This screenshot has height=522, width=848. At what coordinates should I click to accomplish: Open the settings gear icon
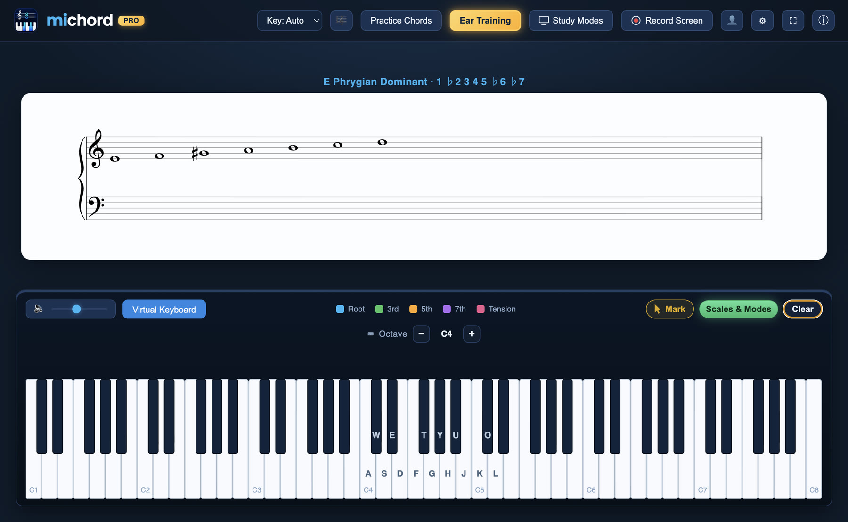[x=762, y=20]
